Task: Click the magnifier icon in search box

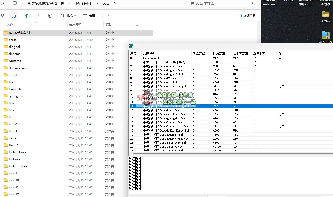Action: (x=254, y=3)
